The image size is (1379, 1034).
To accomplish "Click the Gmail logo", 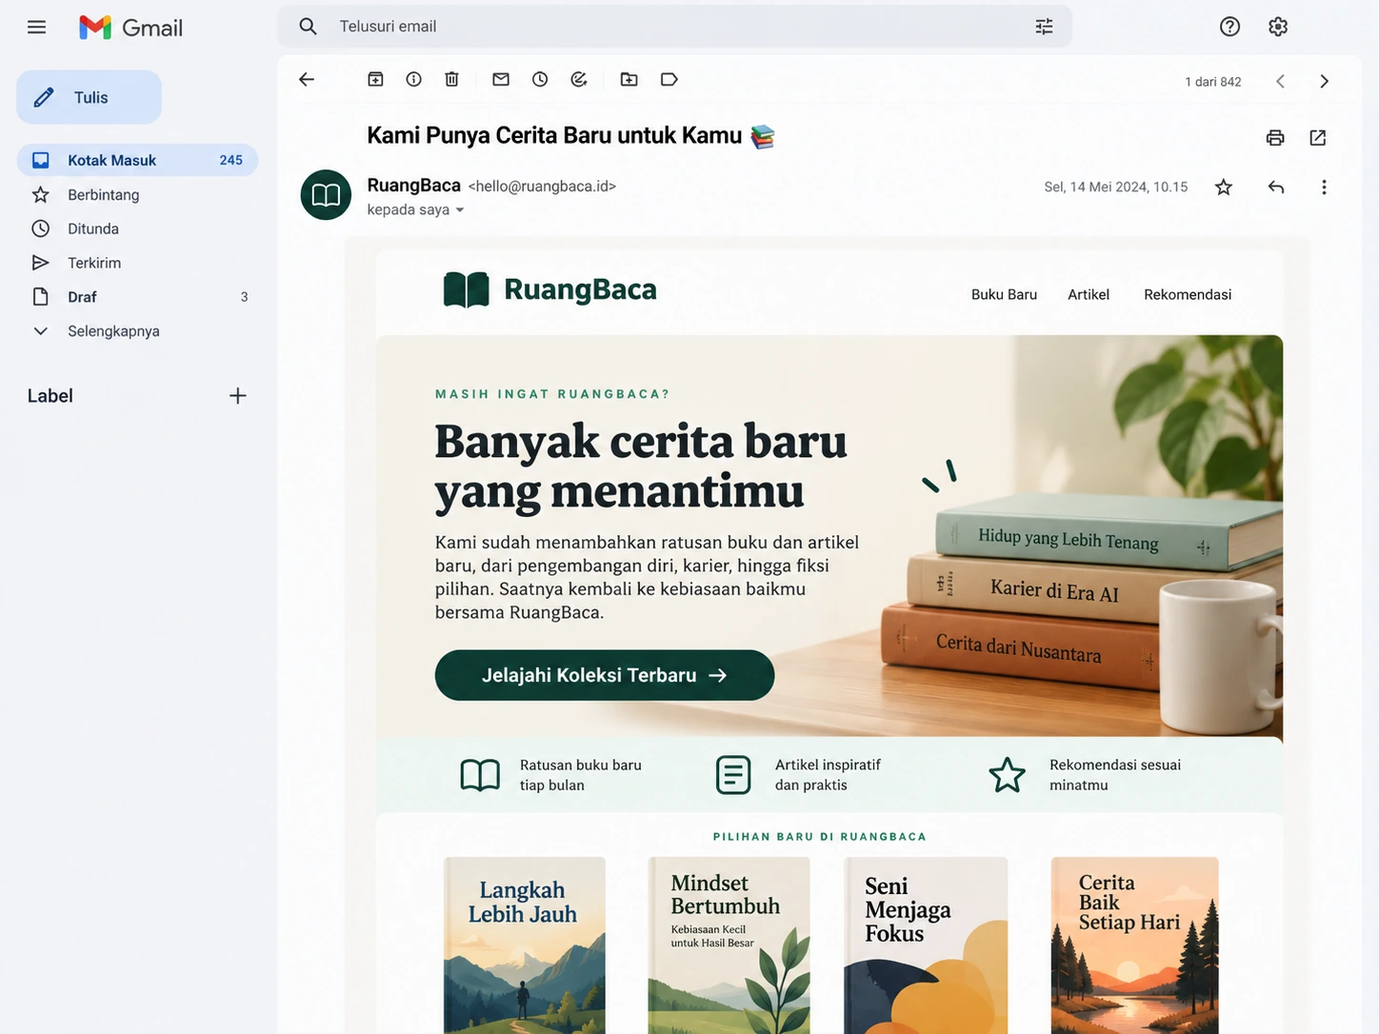I will [x=130, y=28].
